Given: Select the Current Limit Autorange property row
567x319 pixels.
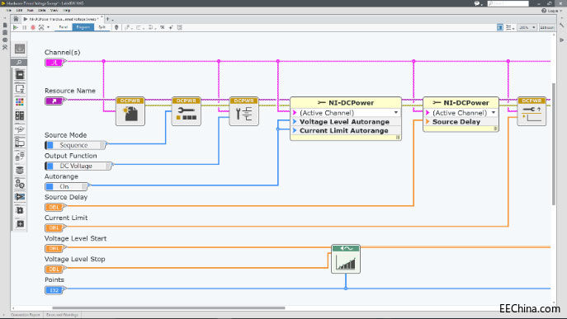Looking at the screenshot, I should 346,131.
